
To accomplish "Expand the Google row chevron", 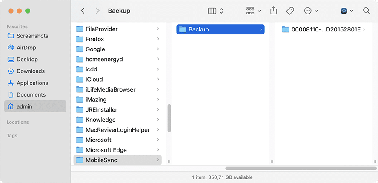I will 158,49.
